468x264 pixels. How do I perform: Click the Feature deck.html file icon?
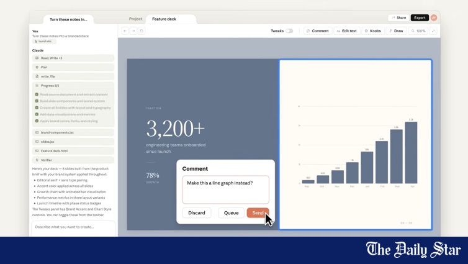37,151
